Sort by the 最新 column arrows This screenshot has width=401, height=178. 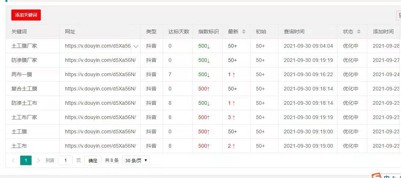[244, 31]
